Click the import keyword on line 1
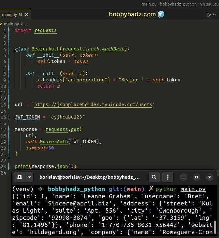The image size is (219, 238). coord(23,30)
